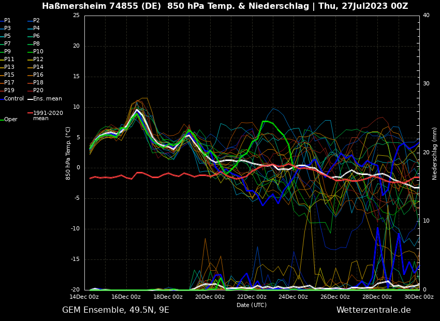Image resolution: width=440 pixels, height=321 pixels.
Task: Click the 1991-2020 mean legend entry
Action: pyautogui.click(x=48, y=115)
